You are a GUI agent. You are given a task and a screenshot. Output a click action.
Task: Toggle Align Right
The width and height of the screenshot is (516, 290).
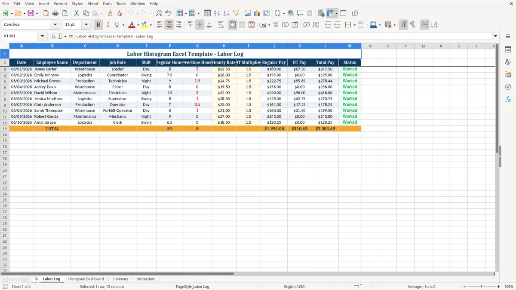pos(178,25)
